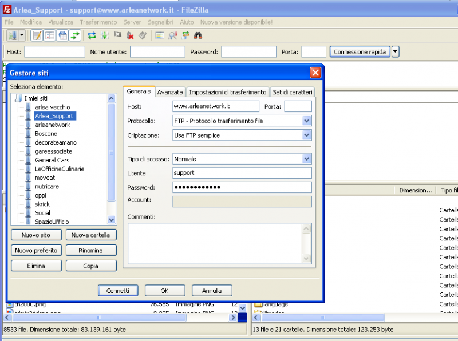This screenshot has height=341, width=458.
Task: Open the Impostazioni di trasferimento tab
Action: (x=228, y=92)
